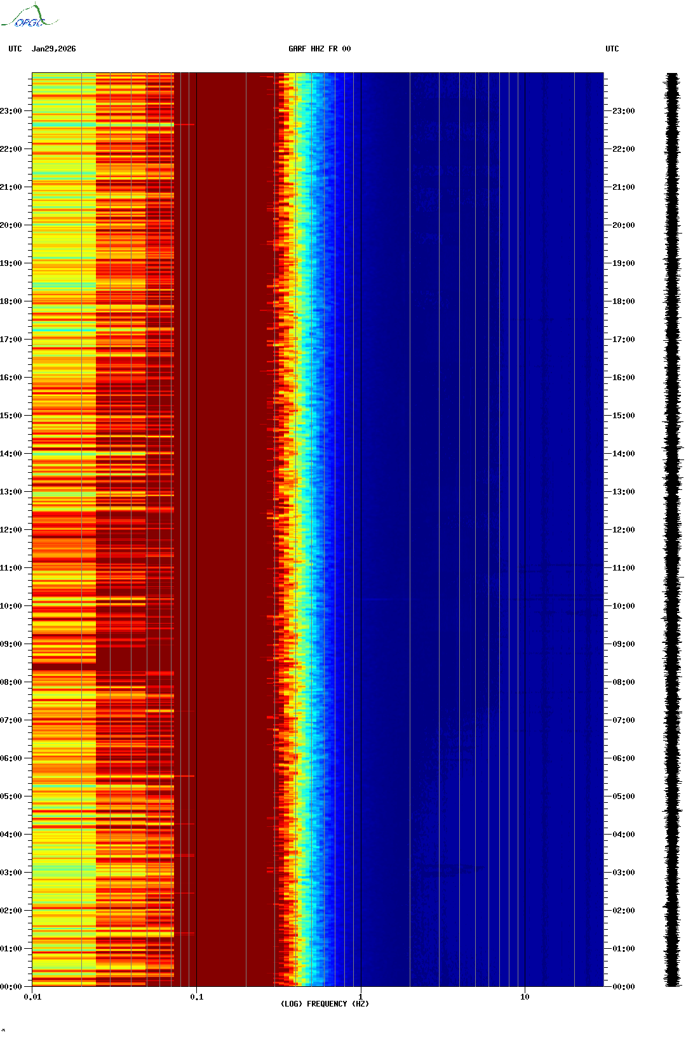This screenshot has width=700, height=1037.
Task: Click the 00:00 label on right time axis
Action: coord(623,987)
